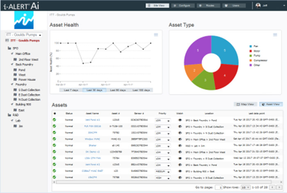
Task: Toggle watch eye for COBALT HVAC EAST asset
Action: [180, 171]
